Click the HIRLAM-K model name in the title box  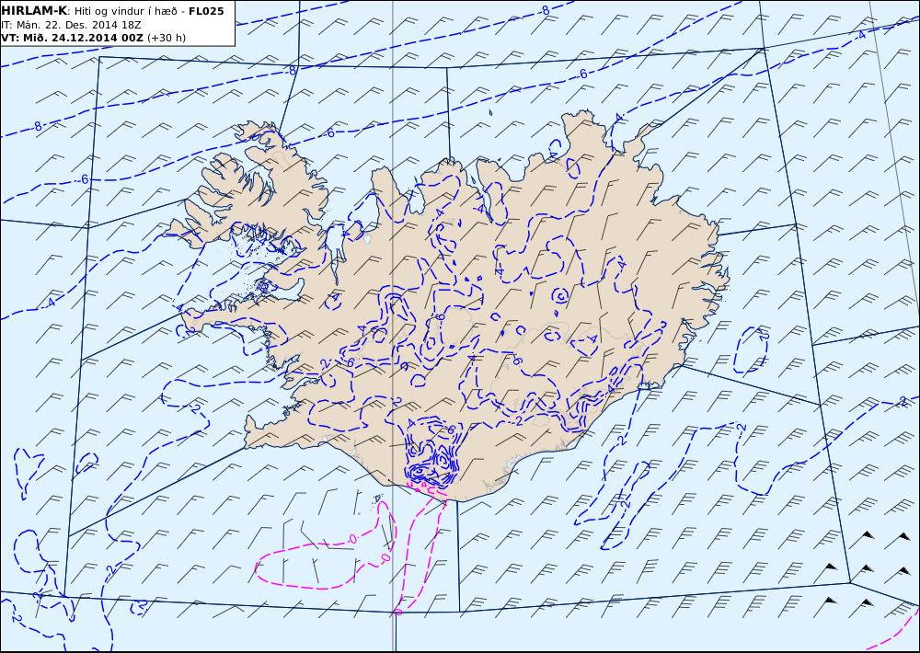coord(35,11)
